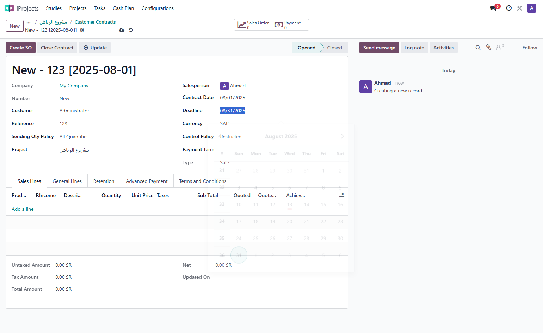
Task: Switch to the Retention tab
Action: click(x=104, y=181)
